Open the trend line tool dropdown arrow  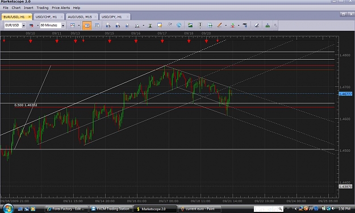click(225, 26)
